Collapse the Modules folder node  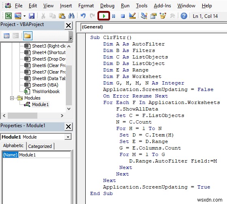[x=12, y=98]
